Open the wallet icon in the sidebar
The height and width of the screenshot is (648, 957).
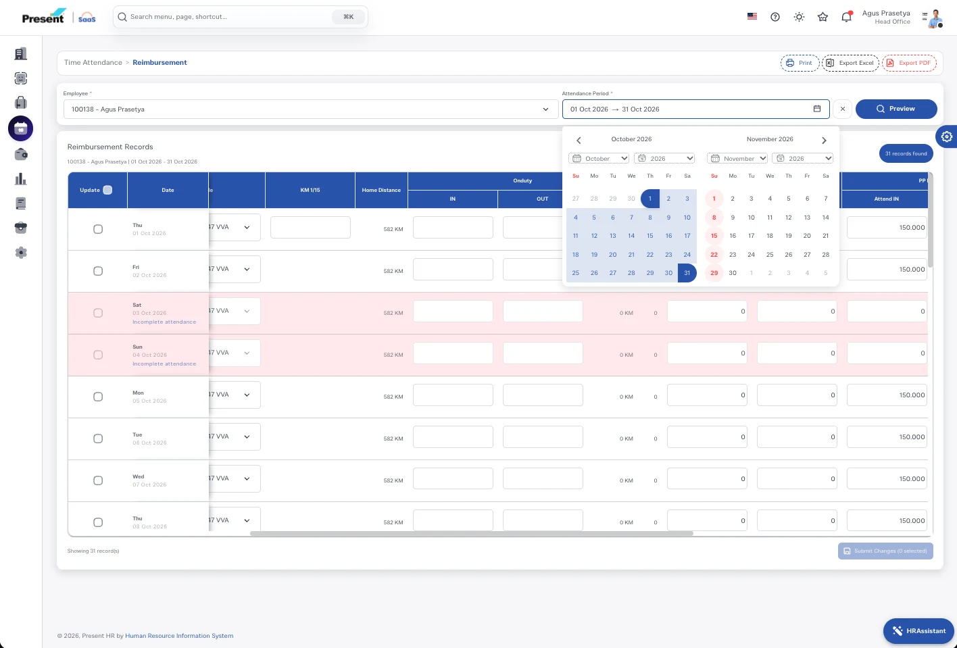pyautogui.click(x=21, y=154)
